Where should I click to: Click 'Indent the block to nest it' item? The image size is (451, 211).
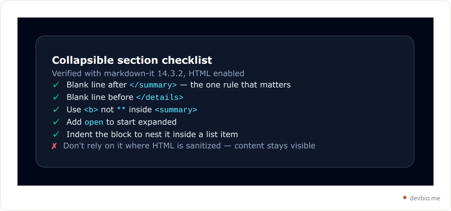tap(152, 134)
